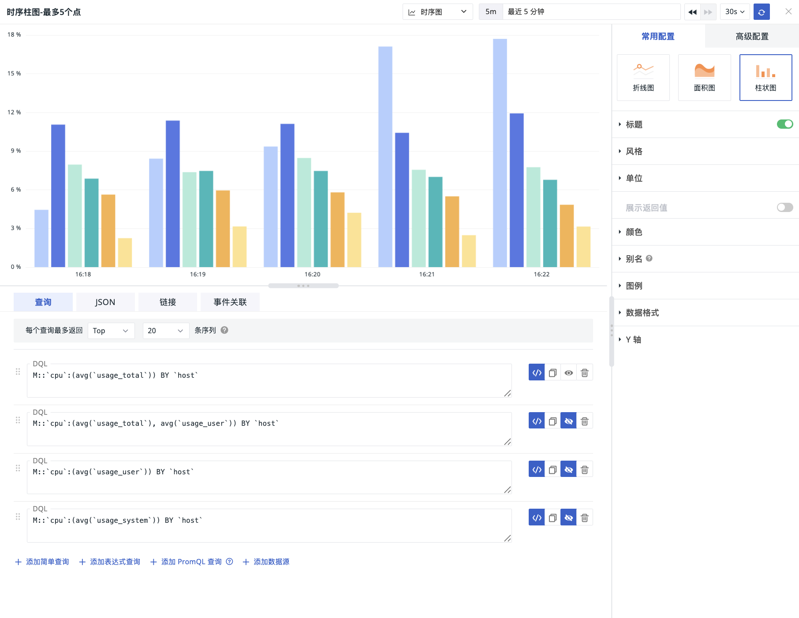Enable the 展示返回值 toggle switch
This screenshot has height=618, width=799.
coord(785,207)
